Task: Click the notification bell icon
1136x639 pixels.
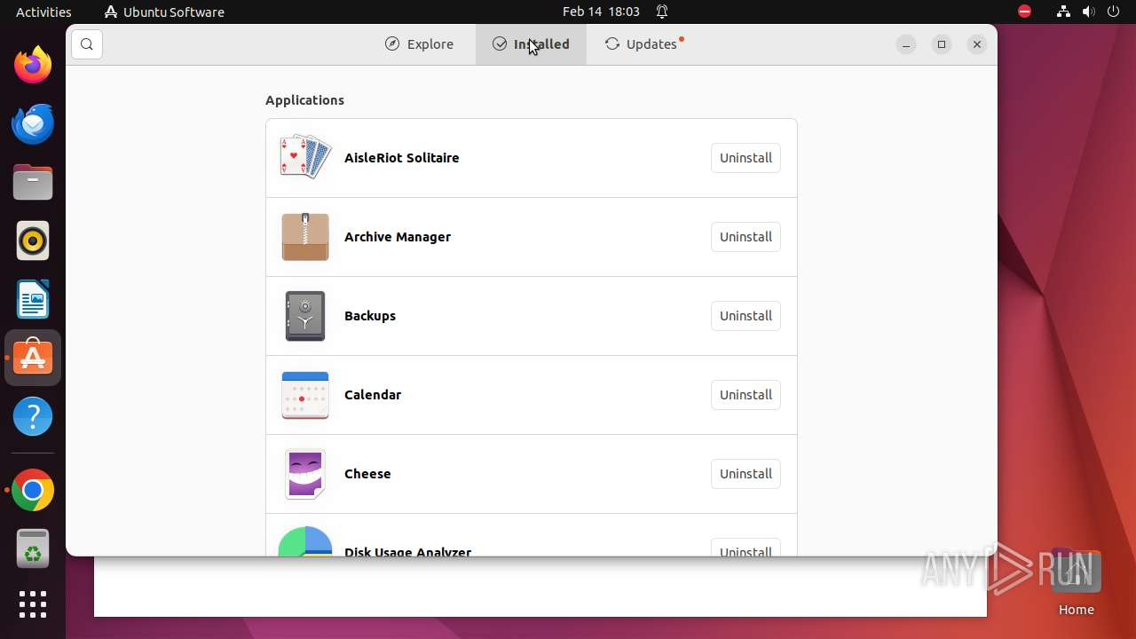Action: click(x=662, y=12)
